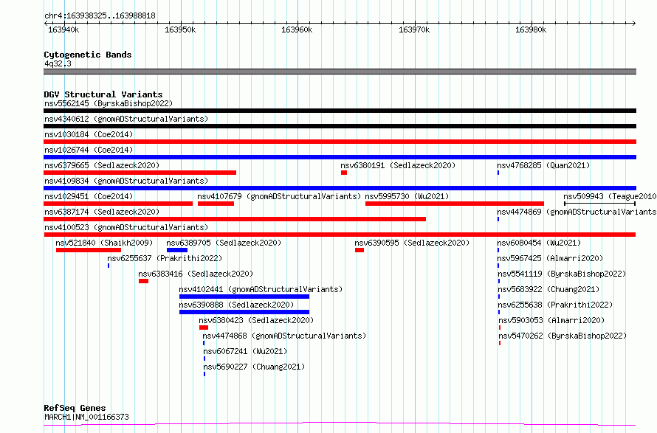Viewport: 657px width, 433px height.
Task: Click the 163980k ruler tick label
Action: [x=531, y=30]
